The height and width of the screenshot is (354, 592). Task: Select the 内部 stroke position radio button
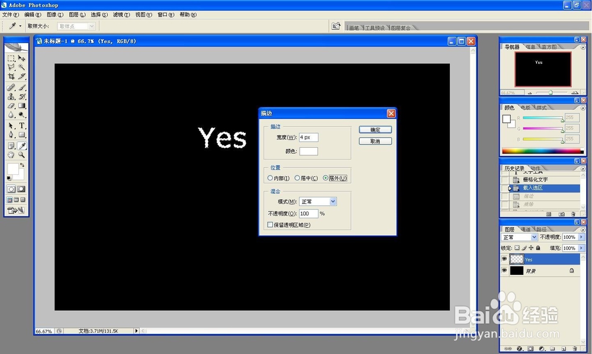click(270, 177)
